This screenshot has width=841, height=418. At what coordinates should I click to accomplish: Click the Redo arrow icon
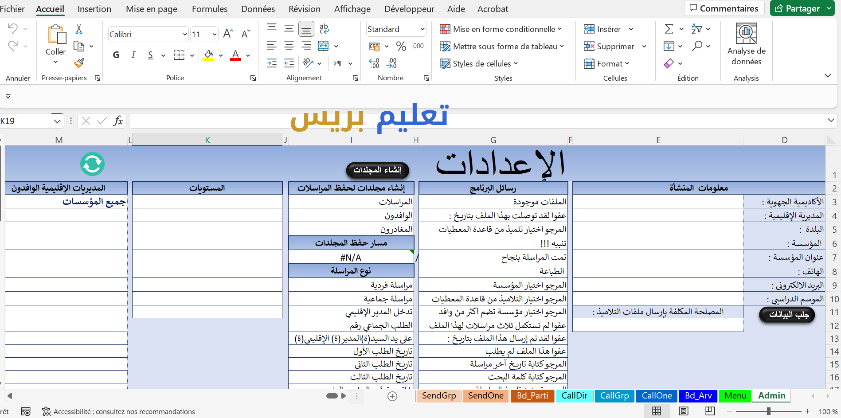tap(13, 45)
